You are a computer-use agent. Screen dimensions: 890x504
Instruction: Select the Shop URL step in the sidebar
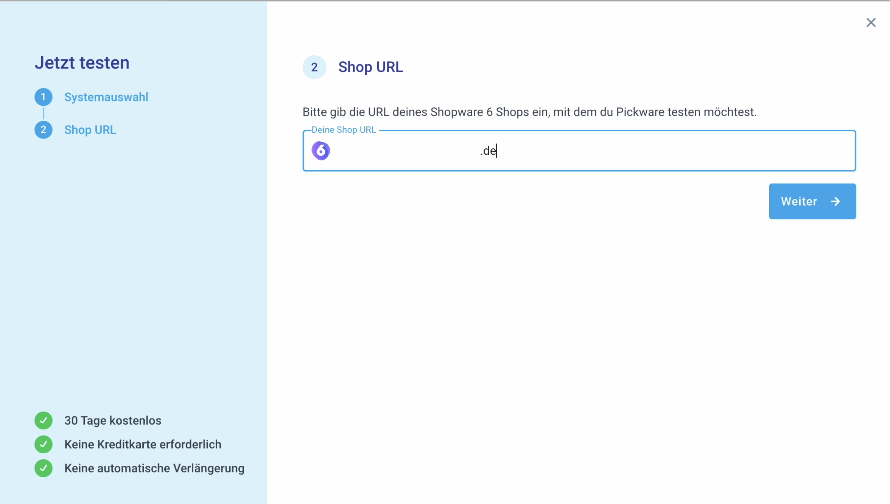(90, 130)
